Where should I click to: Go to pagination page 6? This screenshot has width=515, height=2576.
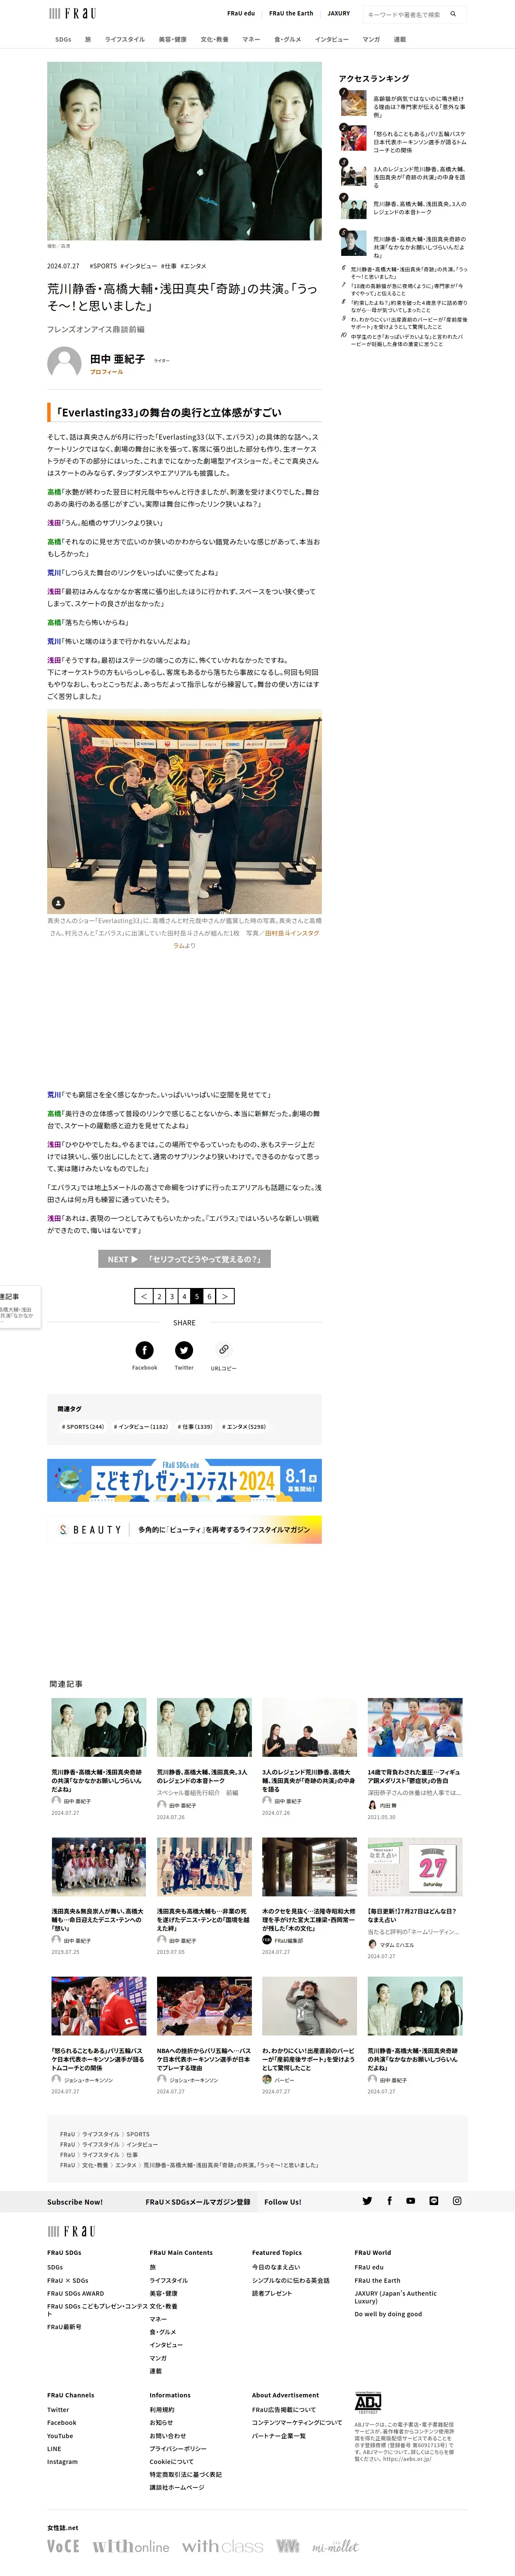click(x=209, y=1296)
